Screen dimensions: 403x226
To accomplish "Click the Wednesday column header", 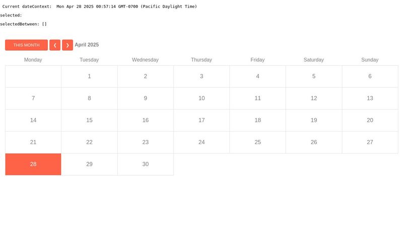I will 145,60.
